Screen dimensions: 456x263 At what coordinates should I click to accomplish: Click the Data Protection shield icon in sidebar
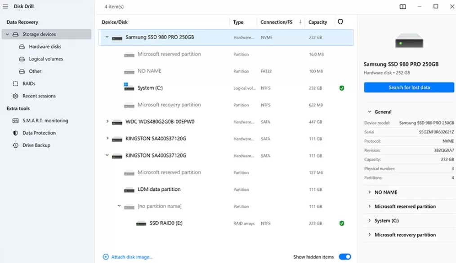(x=16, y=133)
